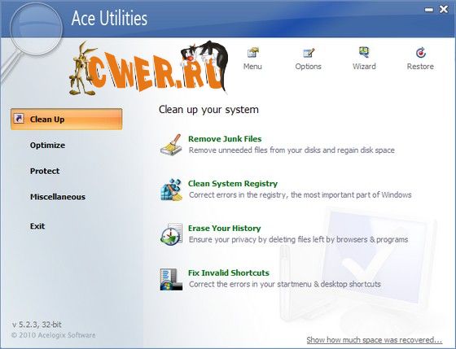Click 'Correct errors in the registry' description
The height and width of the screenshot is (349, 456).
pos(300,194)
